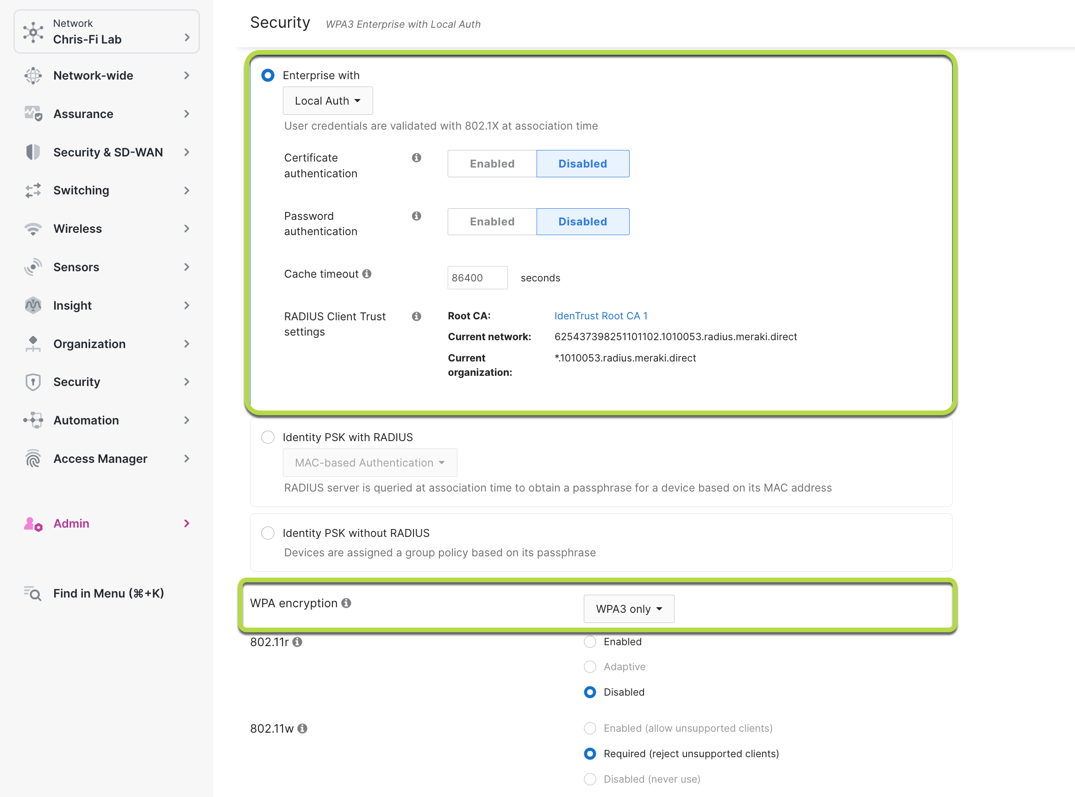Screen dimensions: 1075x797
Task: Expand Security menu chevron
Action: pyautogui.click(x=187, y=382)
